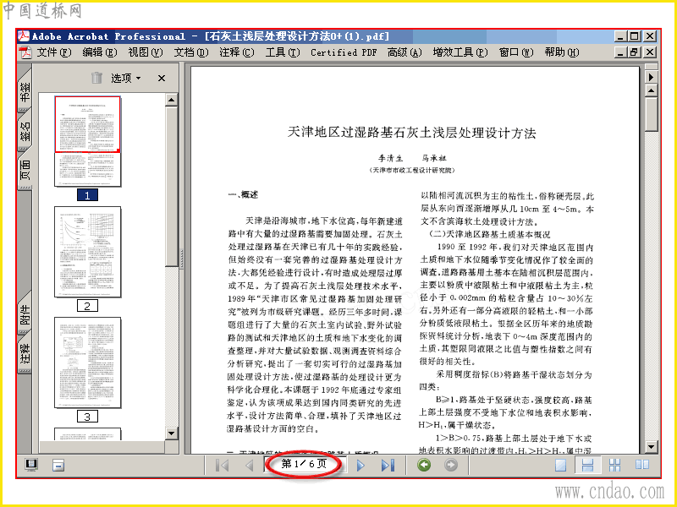Open the 文件(F) menu
Screen dimensions: 677x507
53,52
